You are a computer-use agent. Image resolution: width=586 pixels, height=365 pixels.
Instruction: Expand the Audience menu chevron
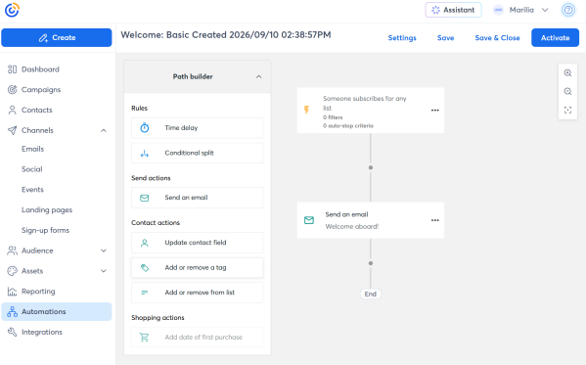tap(104, 251)
